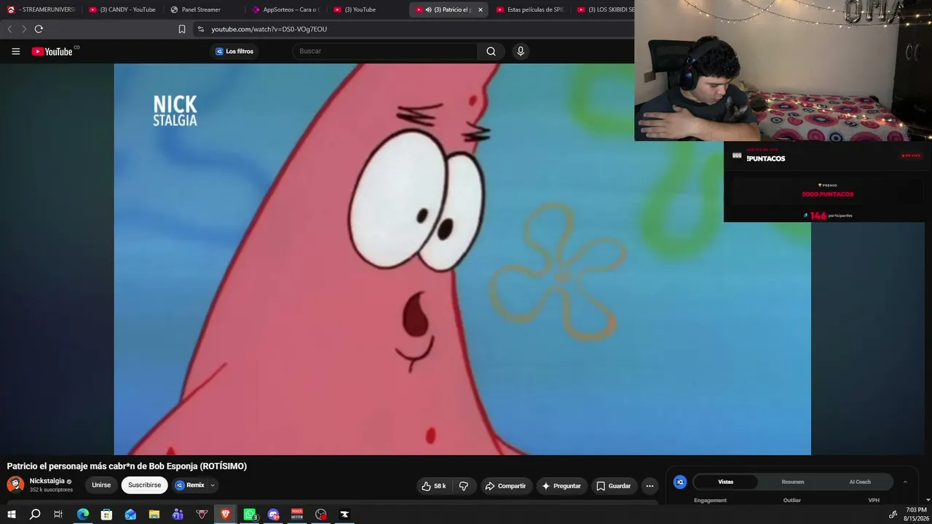Close the Patricio video tab
Screen dimensions: 932x524
[480, 9]
